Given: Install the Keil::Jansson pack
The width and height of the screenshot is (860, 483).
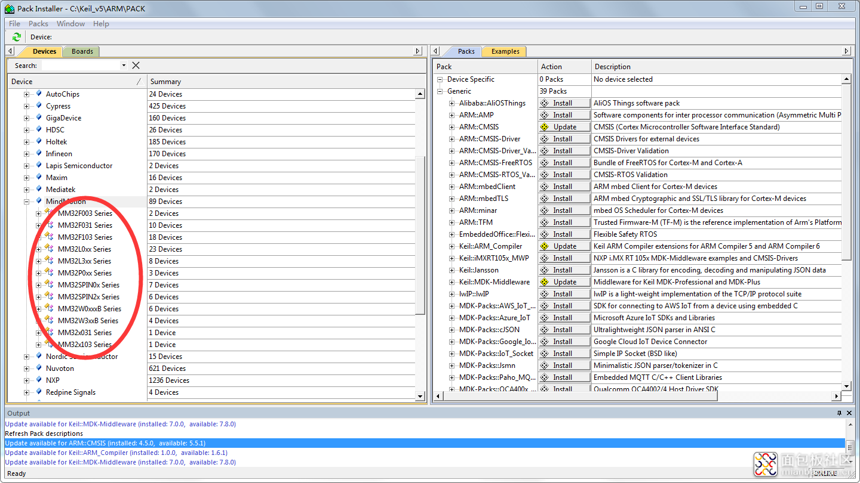Looking at the screenshot, I should (x=564, y=270).
